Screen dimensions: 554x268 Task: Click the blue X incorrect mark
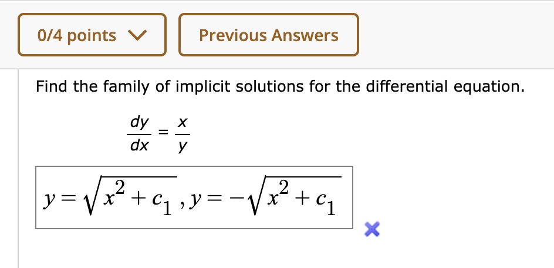coord(371,230)
